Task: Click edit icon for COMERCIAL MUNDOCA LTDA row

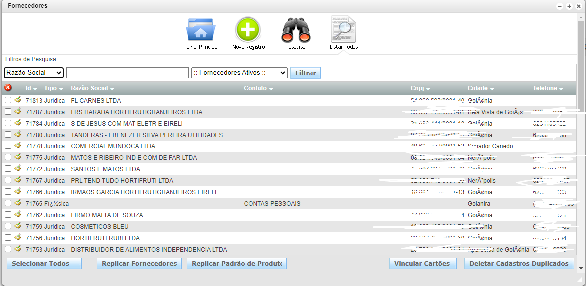Action: 18,146
